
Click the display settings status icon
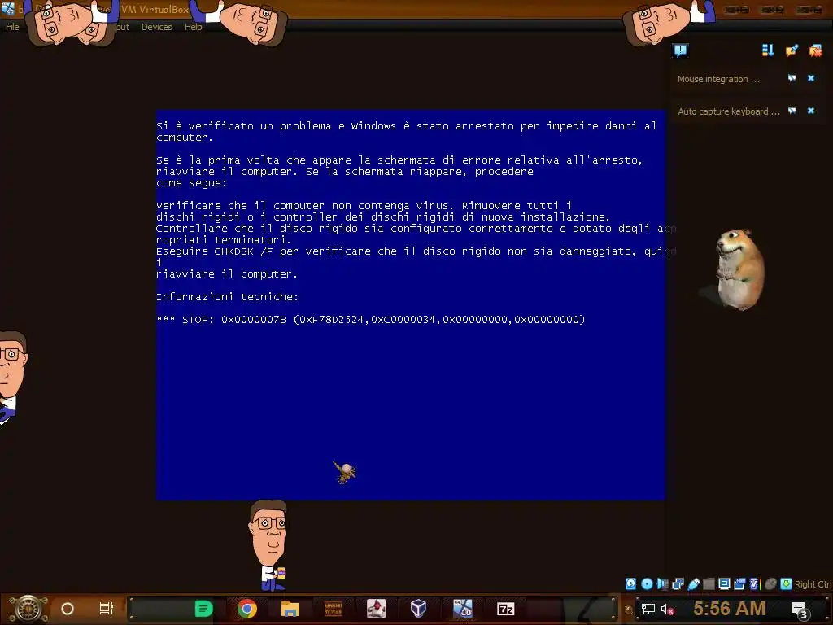pyautogui.click(x=724, y=584)
